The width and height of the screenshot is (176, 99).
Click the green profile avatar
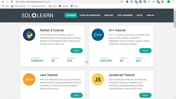pyautogui.click(x=169, y=2)
